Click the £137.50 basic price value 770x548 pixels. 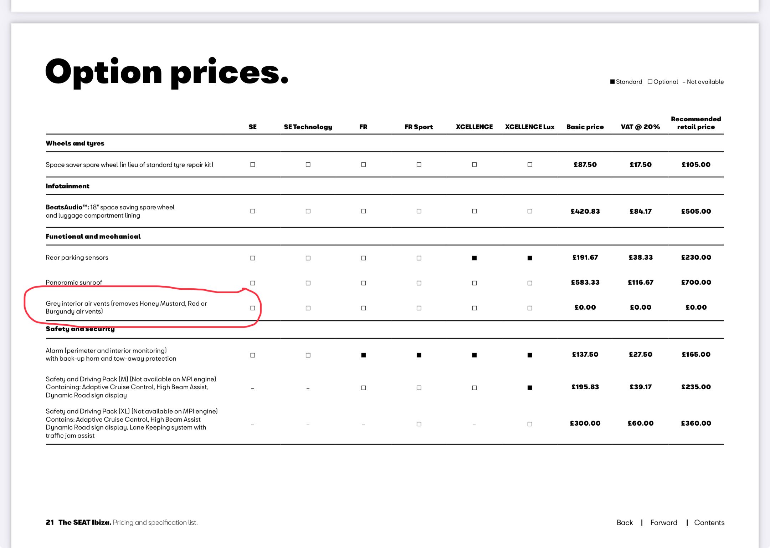click(585, 354)
